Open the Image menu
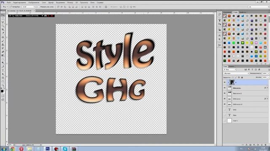This screenshot has height=151, width=270. click(x=34, y=3)
